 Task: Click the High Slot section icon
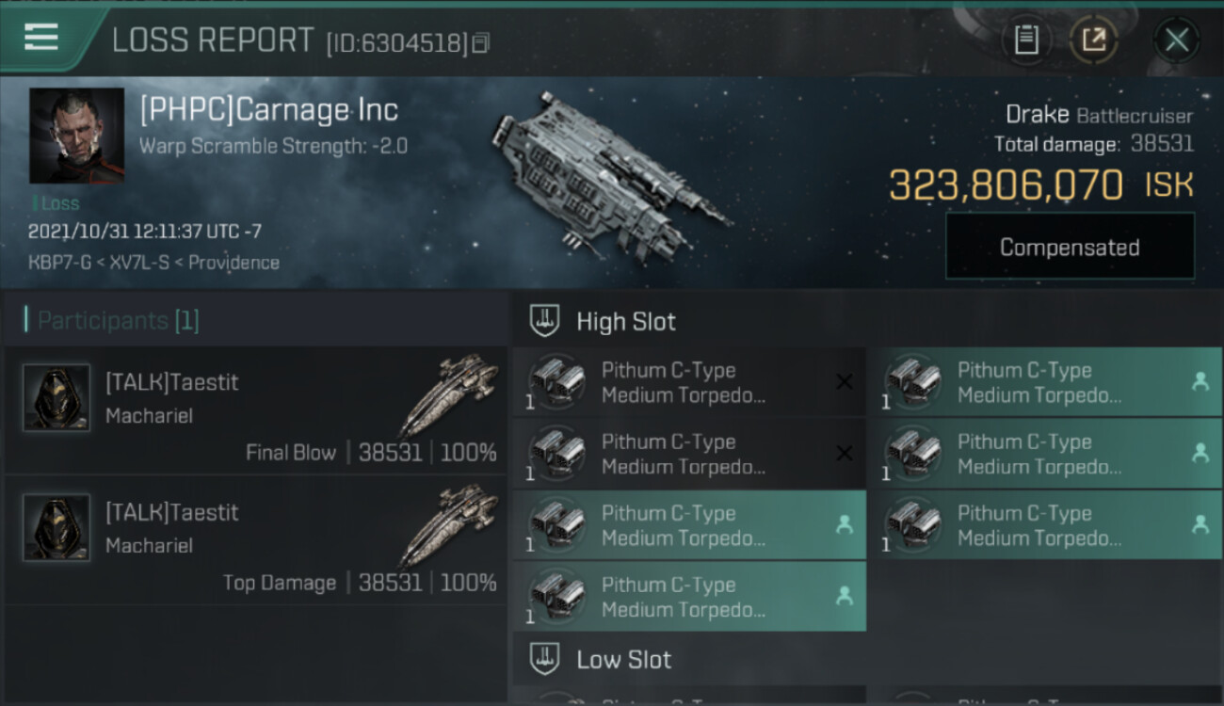[544, 321]
